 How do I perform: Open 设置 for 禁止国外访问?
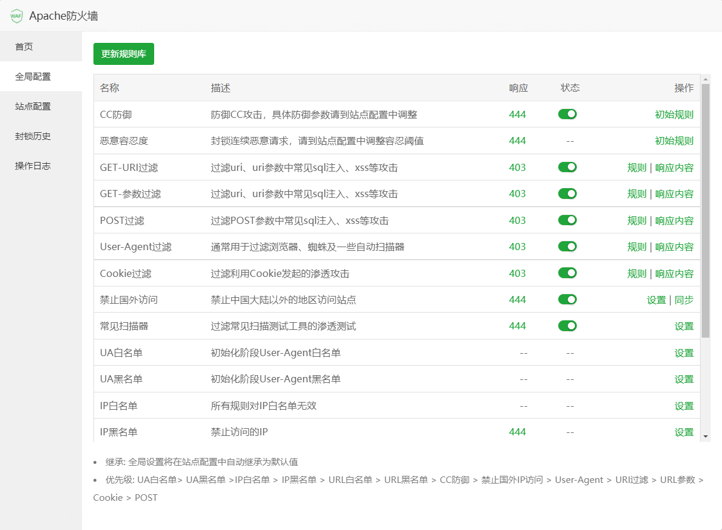click(657, 300)
